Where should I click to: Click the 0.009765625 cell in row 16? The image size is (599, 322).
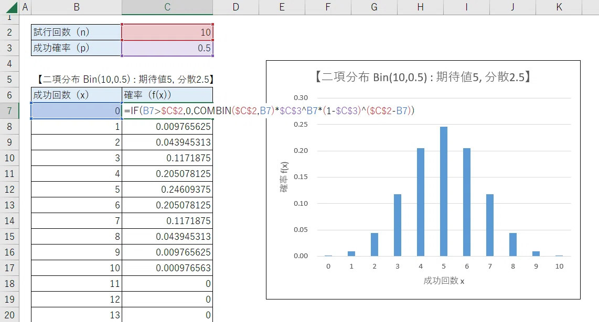[167, 252]
